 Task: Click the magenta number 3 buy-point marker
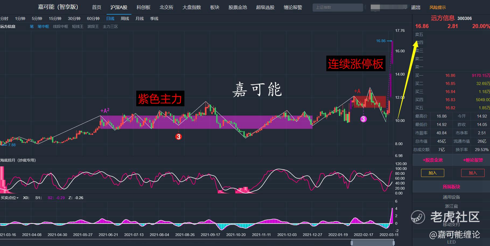(x=363, y=119)
